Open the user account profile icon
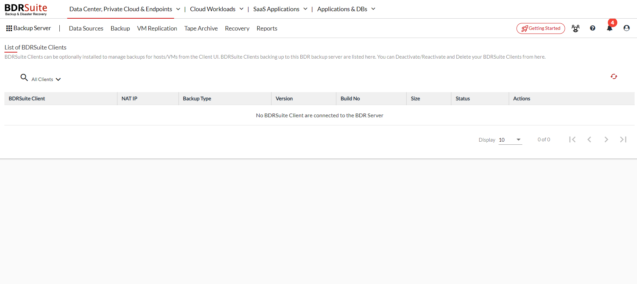Viewport: 637px width, 284px height. click(626, 28)
